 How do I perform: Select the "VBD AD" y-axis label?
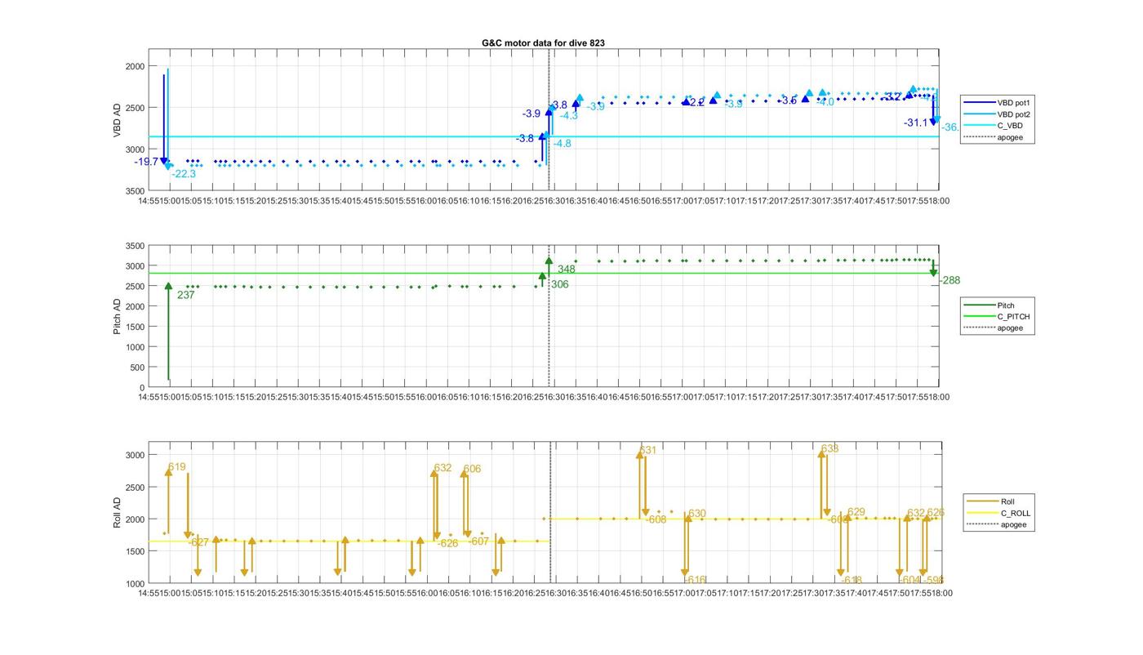[x=118, y=120]
